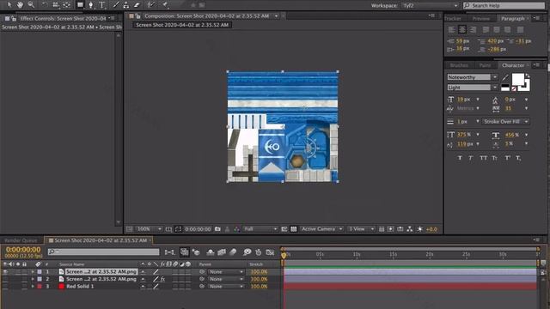Click the reset exposure icon
Screen dimensions: 550x309
(420, 229)
